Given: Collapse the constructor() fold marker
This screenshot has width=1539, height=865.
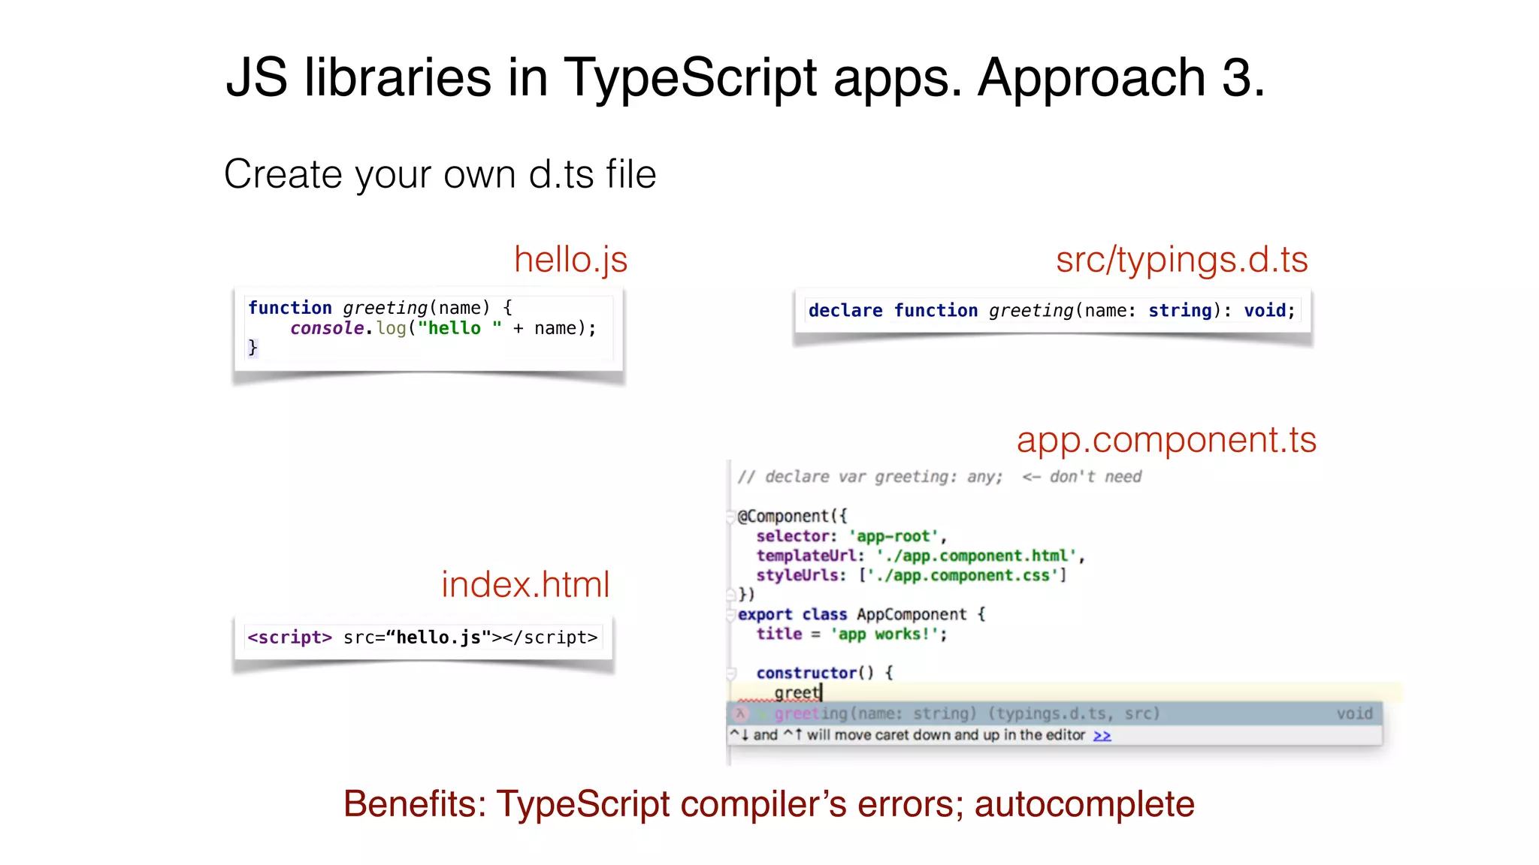Looking at the screenshot, I should pos(730,674).
